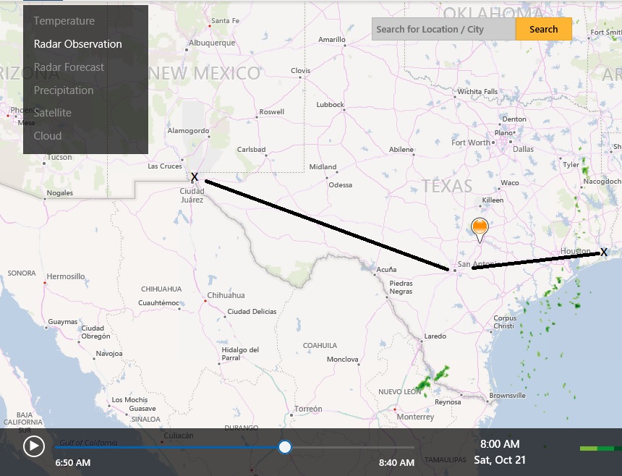Switch to Radar Forecast layer

click(69, 67)
